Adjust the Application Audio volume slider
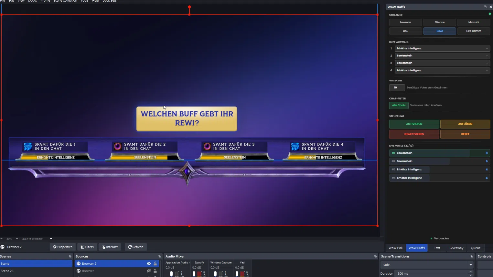Image resolution: width=493 pixels, height=277 pixels. [x=171, y=274]
